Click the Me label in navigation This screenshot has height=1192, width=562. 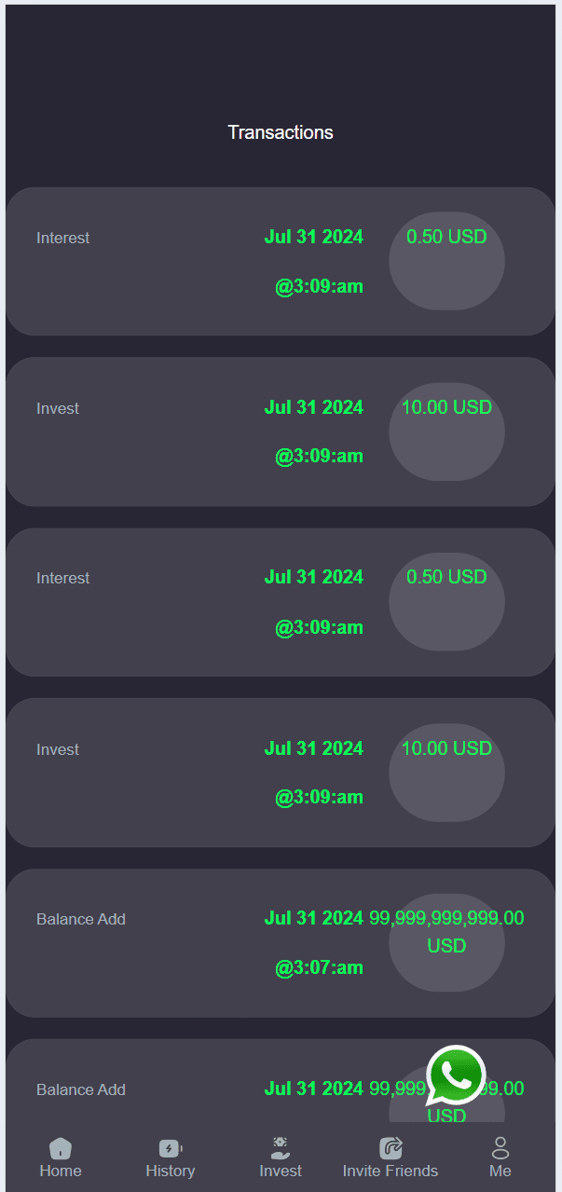tap(500, 1171)
